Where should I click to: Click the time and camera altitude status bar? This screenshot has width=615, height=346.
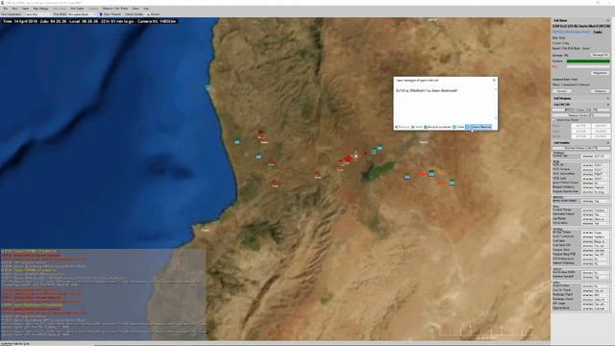click(x=89, y=21)
